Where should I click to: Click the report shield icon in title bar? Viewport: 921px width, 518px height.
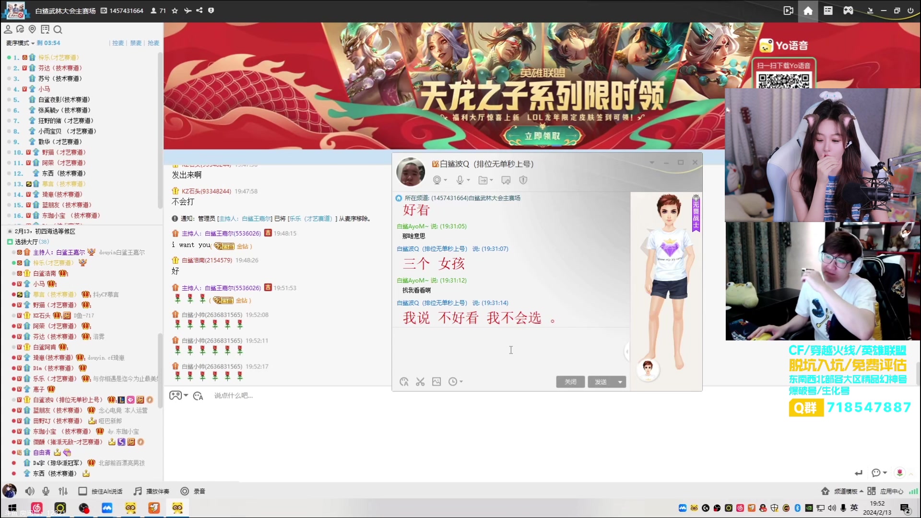point(211,11)
